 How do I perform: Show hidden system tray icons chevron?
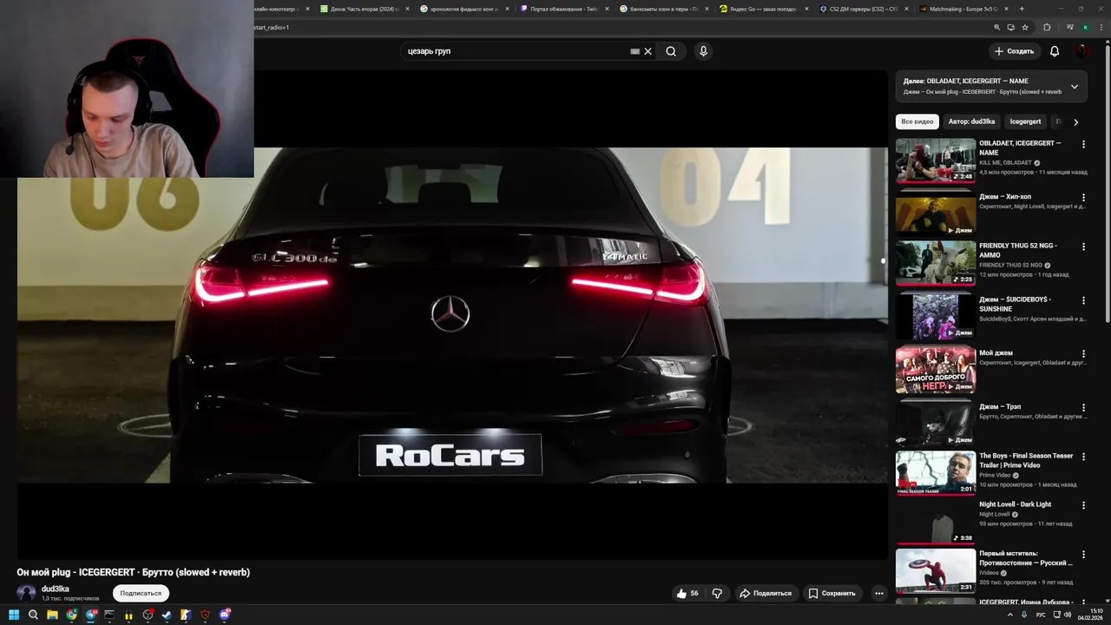tap(1009, 615)
